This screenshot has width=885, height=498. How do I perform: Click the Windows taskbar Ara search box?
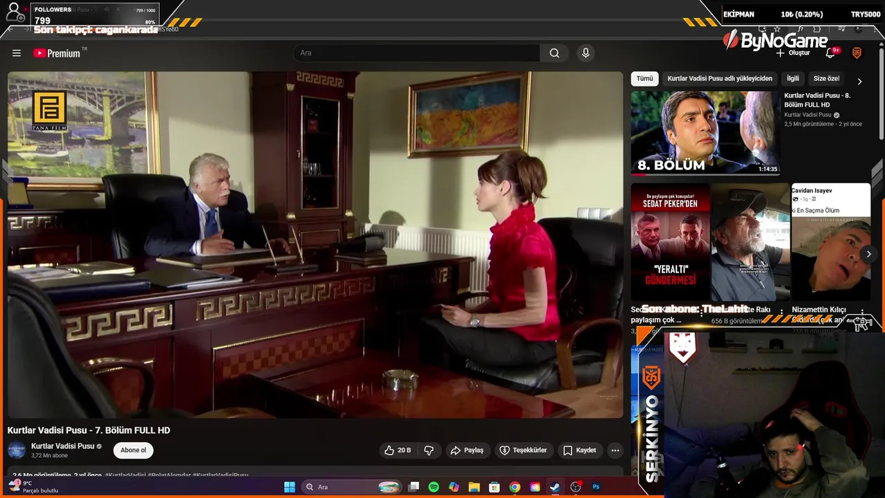[353, 487]
